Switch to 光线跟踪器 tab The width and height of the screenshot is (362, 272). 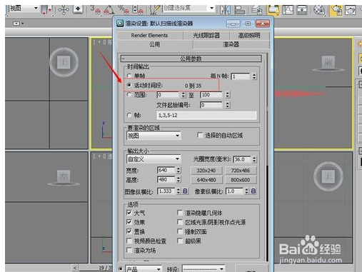click(206, 36)
